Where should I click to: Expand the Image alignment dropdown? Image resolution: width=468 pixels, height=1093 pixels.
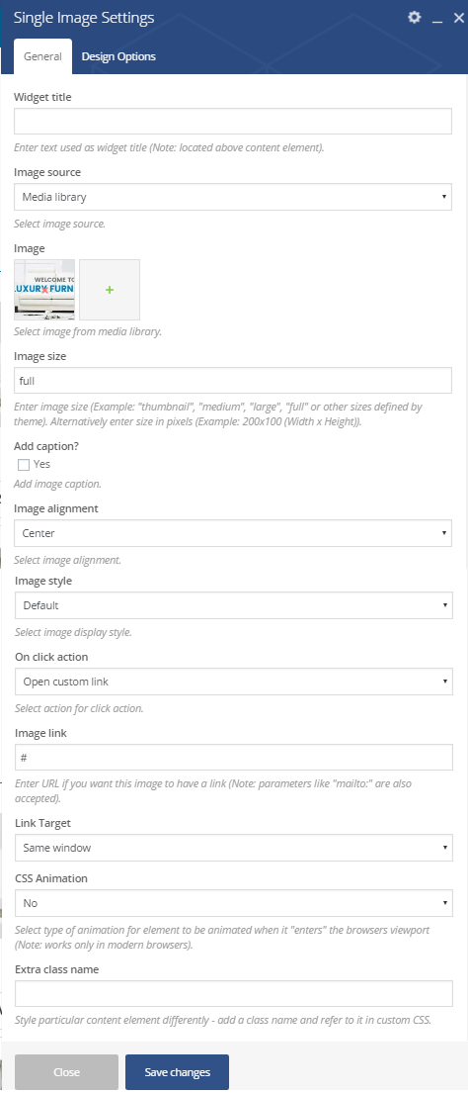(x=233, y=533)
